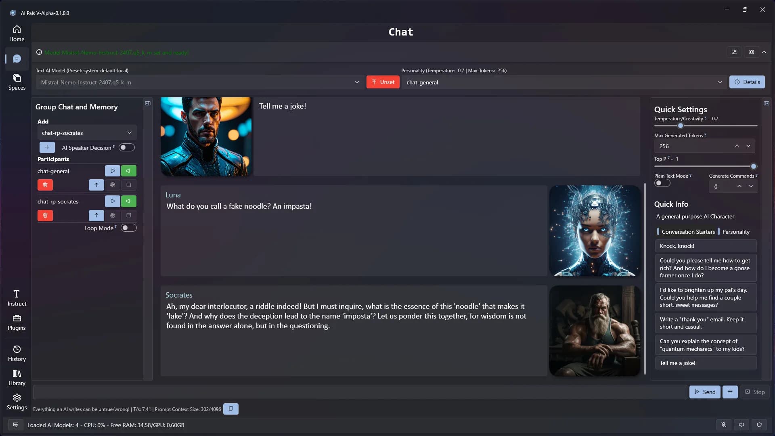Screen dimensions: 775x436
Task: Collapse the Quick Settings side panel
Action: pos(767,103)
